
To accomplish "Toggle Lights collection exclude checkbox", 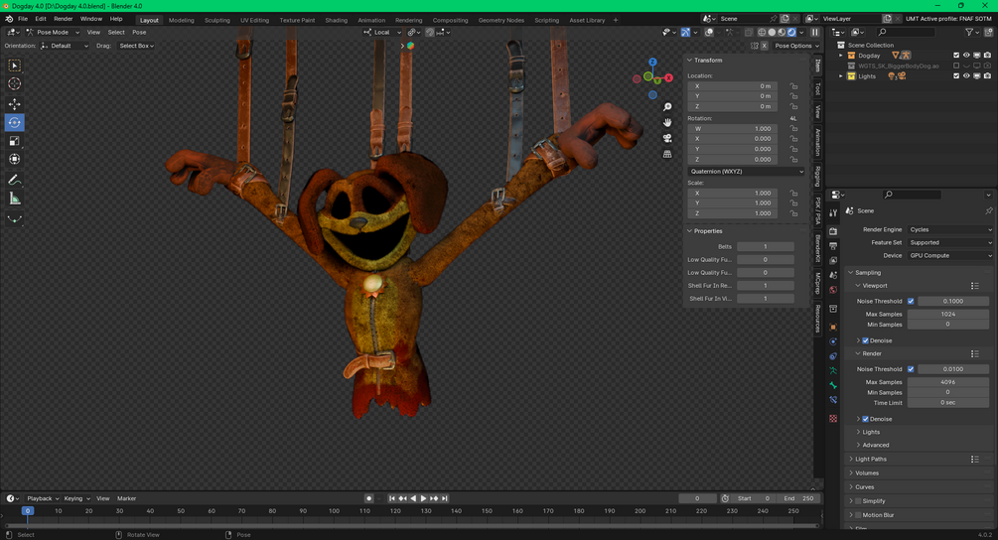I will point(956,76).
